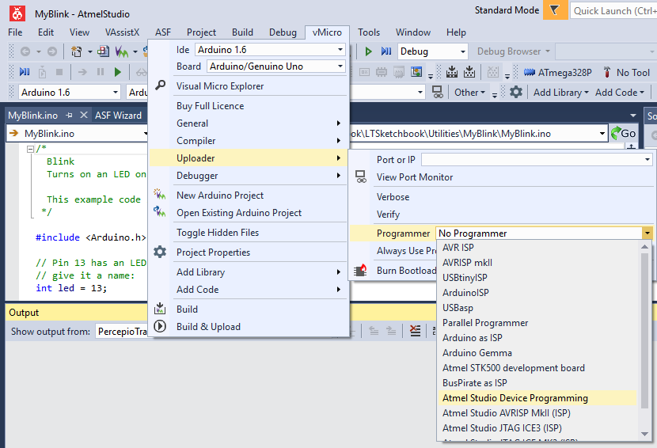Image resolution: width=657 pixels, height=448 pixels.
Task: Click the blue Start Debugging and Break icon beside Debug dropdown
Action: point(386,51)
